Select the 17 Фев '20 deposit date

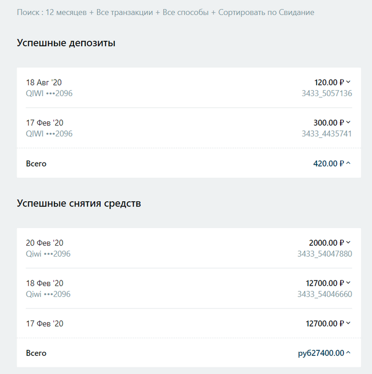(44, 123)
